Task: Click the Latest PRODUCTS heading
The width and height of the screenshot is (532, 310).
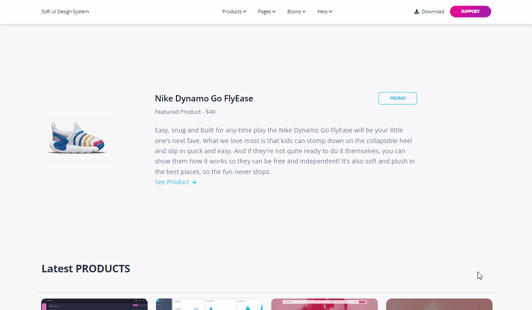Action: pos(86,269)
